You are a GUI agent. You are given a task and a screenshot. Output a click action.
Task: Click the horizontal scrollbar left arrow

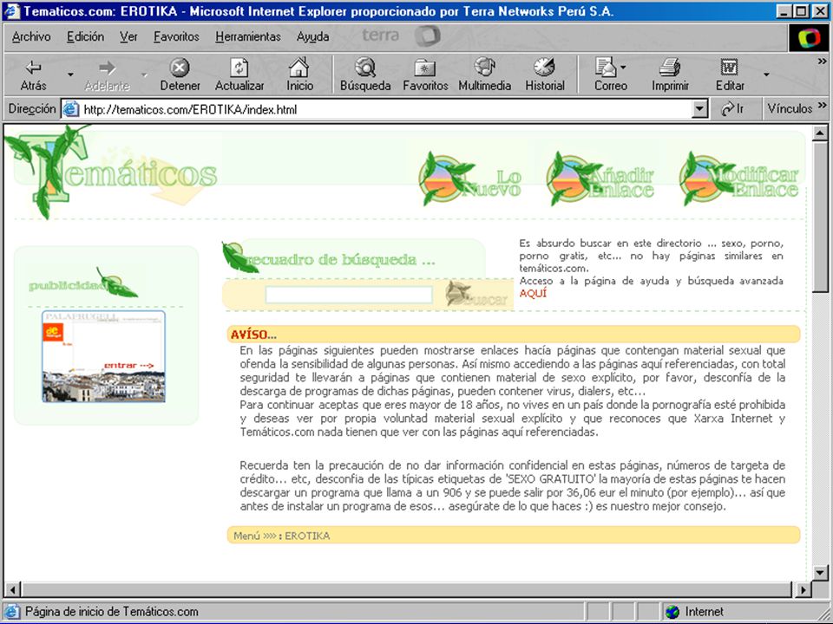click(13, 589)
